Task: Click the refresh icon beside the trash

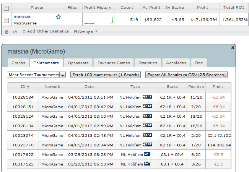Action: pos(15,32)
